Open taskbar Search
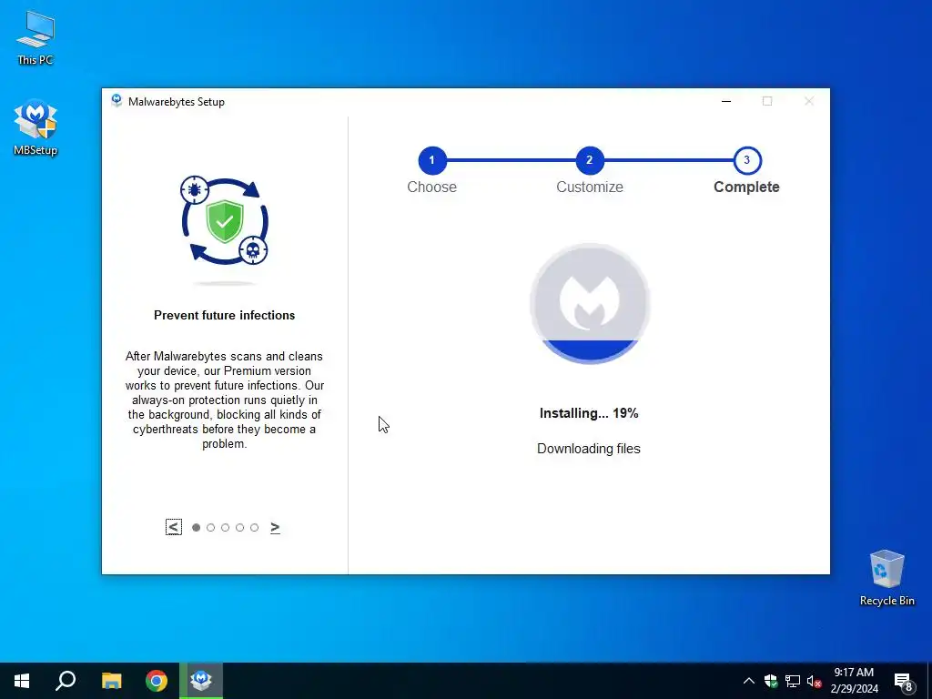Image resolution: width=932 pixels, height=699 pixels. point(66,681)
